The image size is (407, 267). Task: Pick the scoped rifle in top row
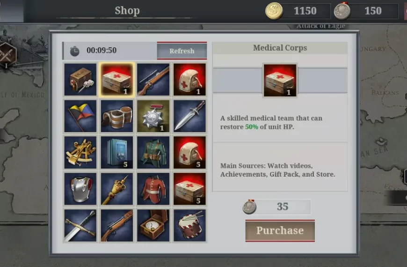click(153, 80)
